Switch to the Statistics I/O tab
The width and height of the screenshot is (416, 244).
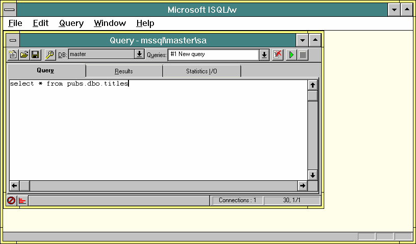click(x=202, y=71)
